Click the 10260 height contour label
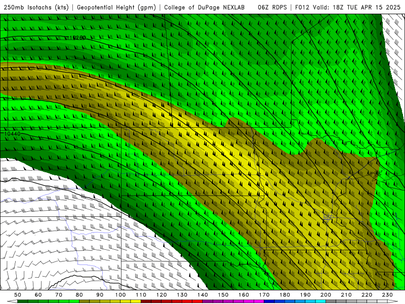405x304 pixels. tap(78, 37)
